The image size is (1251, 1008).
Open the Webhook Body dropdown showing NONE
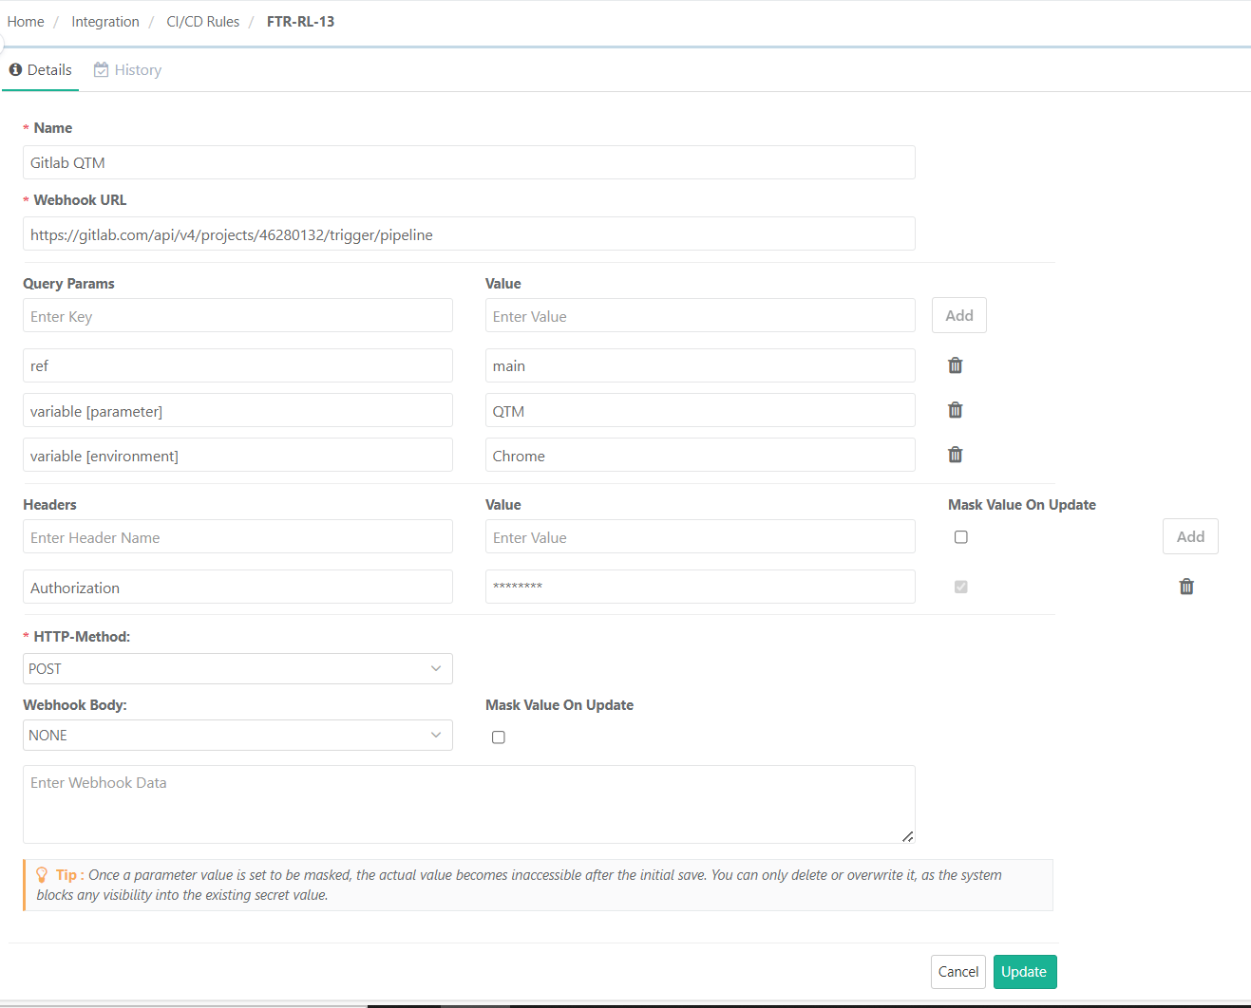(237, 735)
